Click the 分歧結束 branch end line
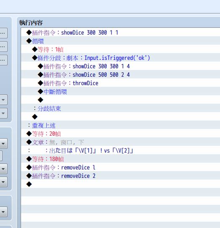Screen dimensions: 220x228 (x=120, y=108)
